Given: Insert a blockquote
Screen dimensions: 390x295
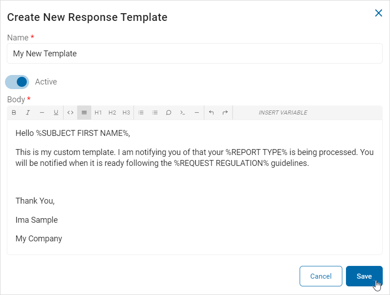Looking at the screenshot, I should 168,113.
